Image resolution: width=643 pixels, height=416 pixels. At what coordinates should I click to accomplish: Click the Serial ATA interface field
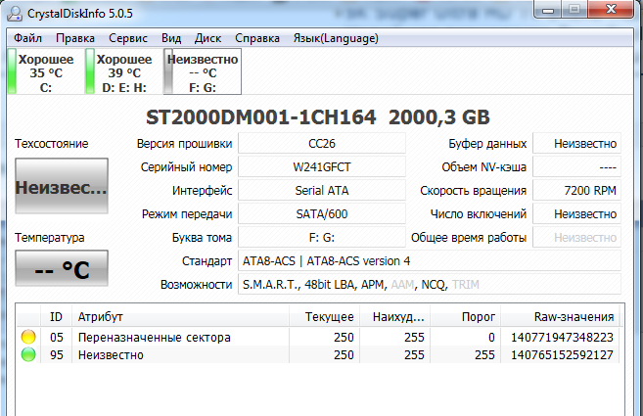[322, 190]
